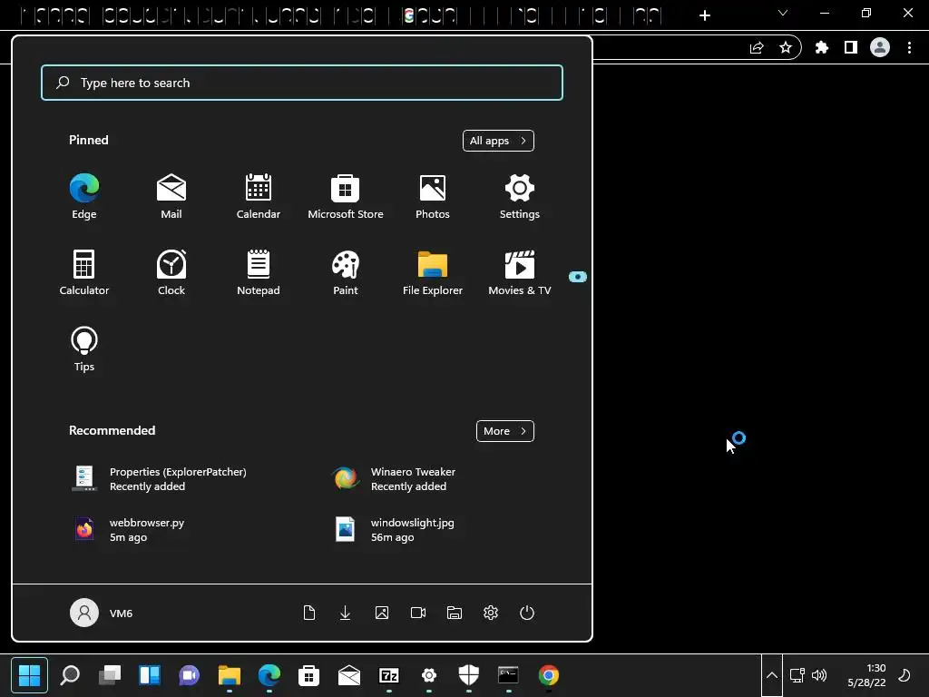Open the Edge pinned app
This screenshot has width=929, height=697.
pyautogui.click(x=84, y=197)
